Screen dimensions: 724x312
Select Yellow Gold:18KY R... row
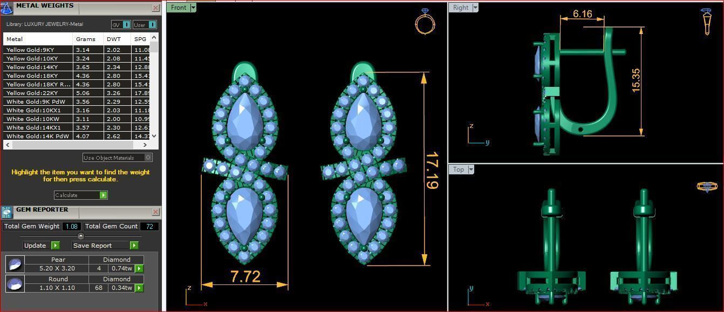coord(77,84)
